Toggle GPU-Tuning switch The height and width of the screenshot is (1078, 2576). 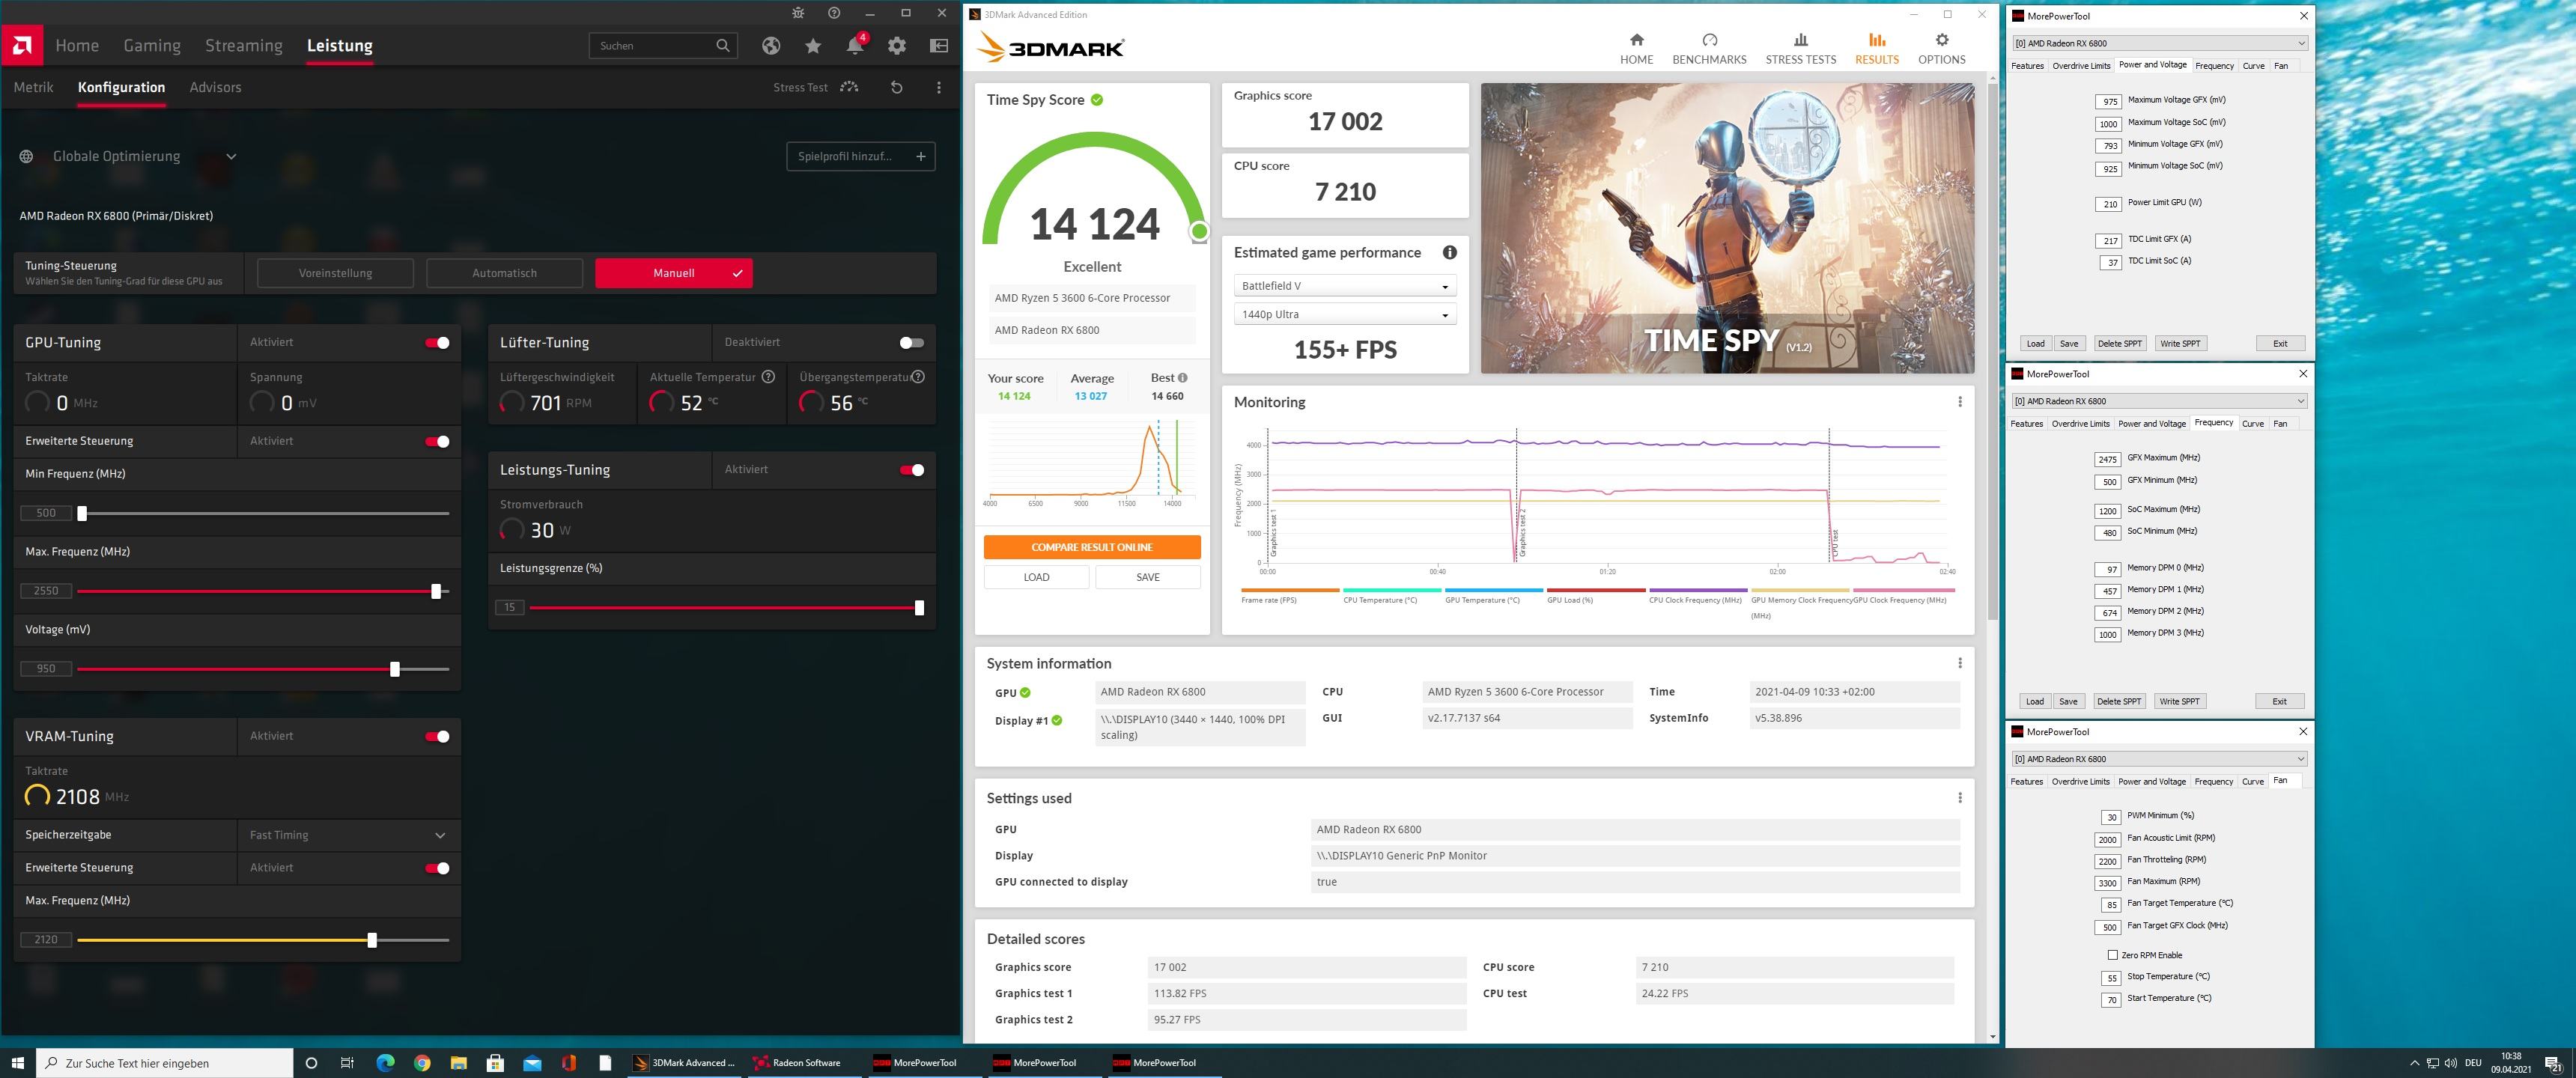(x=437, y=343)
